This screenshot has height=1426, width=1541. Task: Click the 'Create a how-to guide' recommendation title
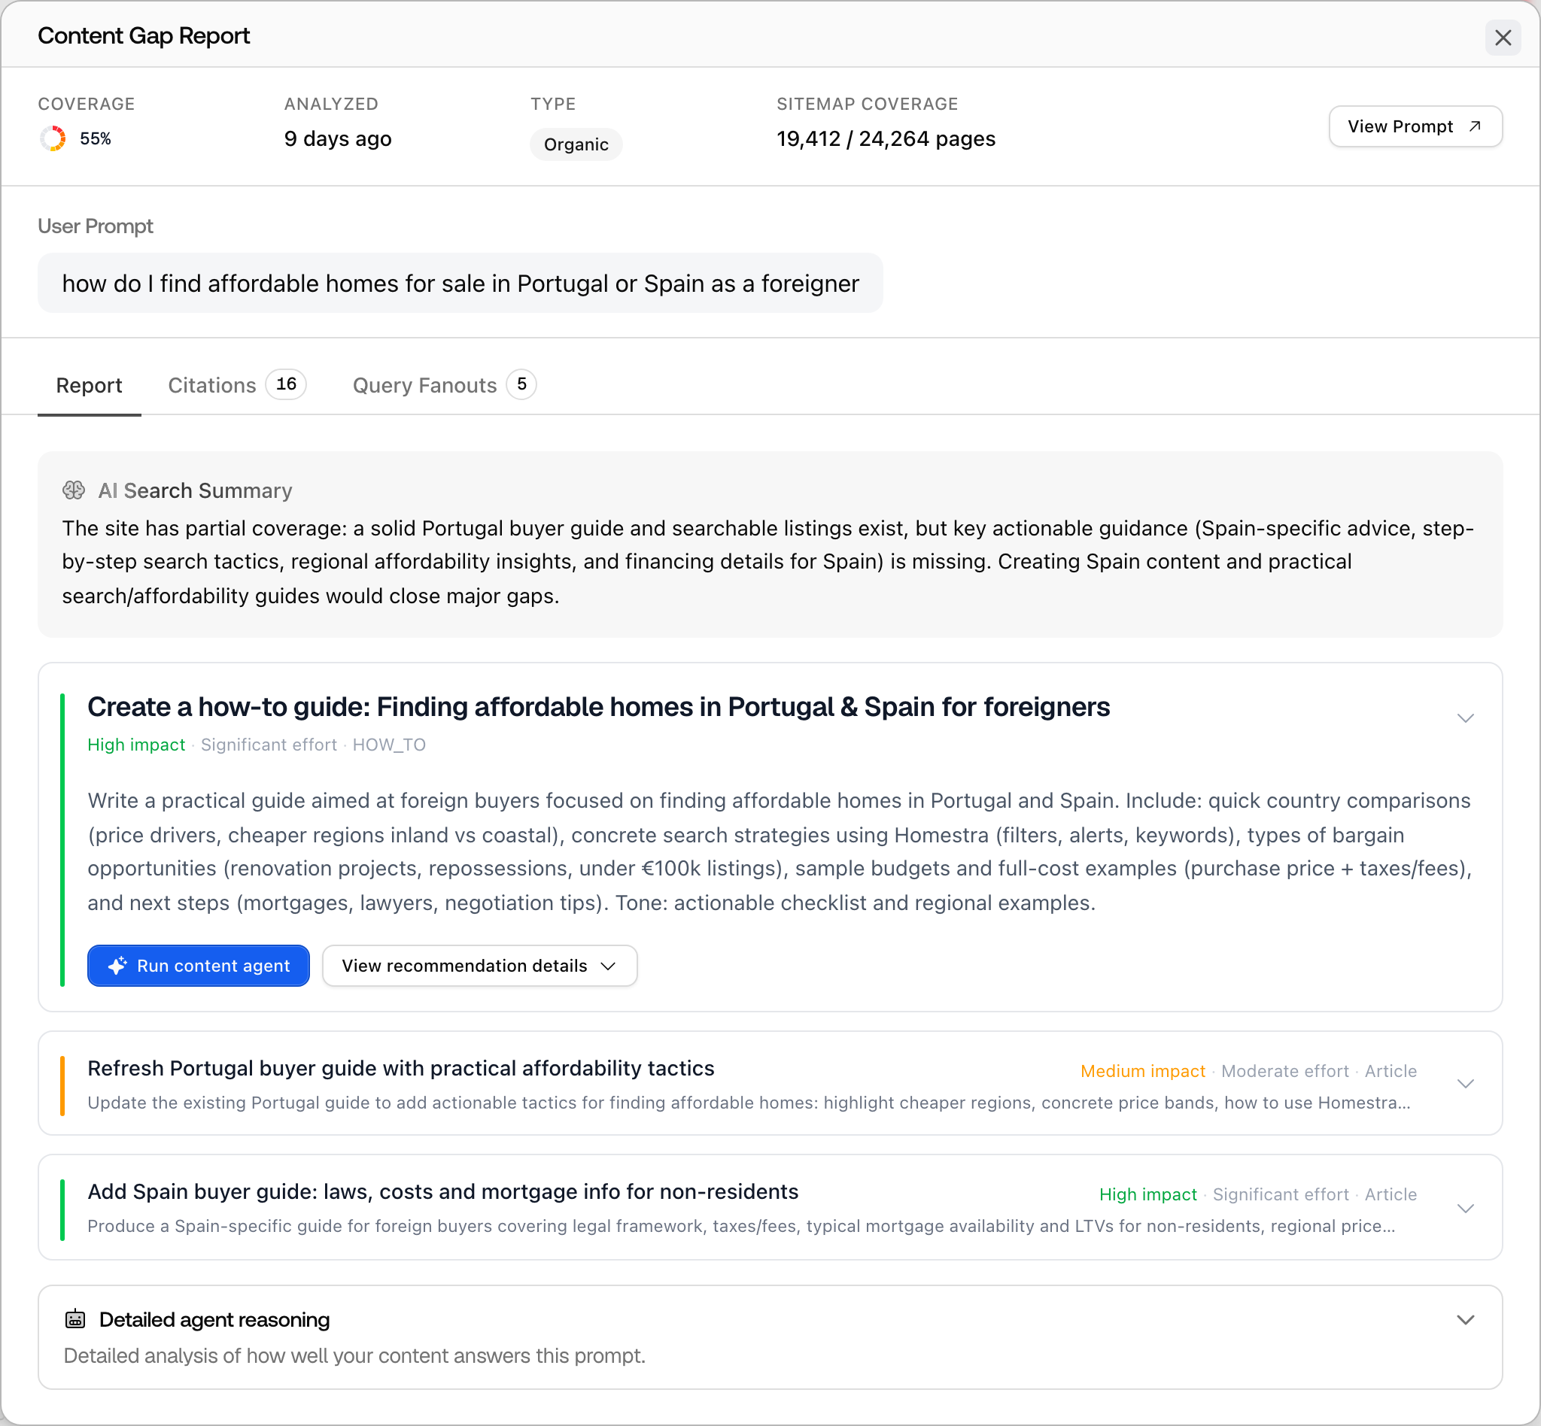(x=598, y=707)
